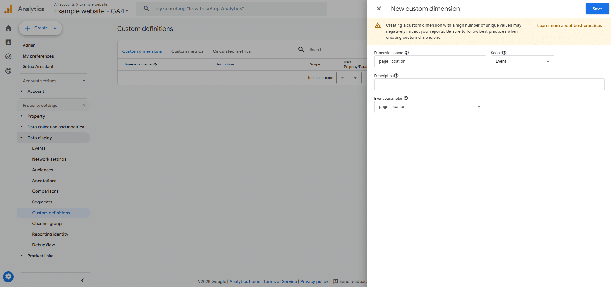Save the new custom dimension
The image size is (611, 287).
597,9
